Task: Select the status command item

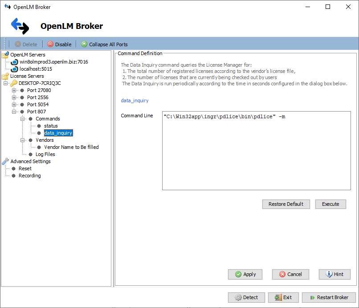Action: point(51,126)
